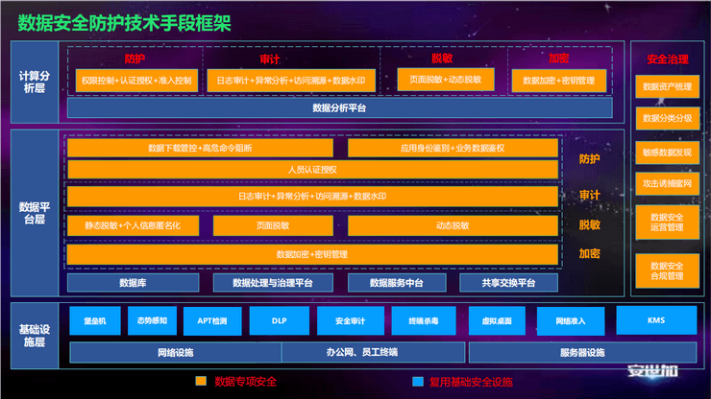
Task: Select the 共享交换平台 box
Action: click(509, 283)
